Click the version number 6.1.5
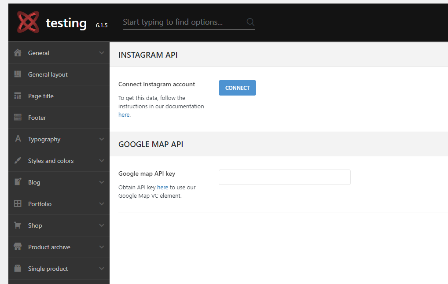The height and width of the screenshot is (284, 448). click(x=101, y=26)
